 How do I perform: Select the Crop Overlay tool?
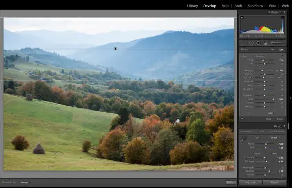(243, 43)
